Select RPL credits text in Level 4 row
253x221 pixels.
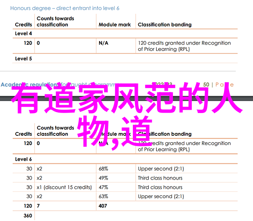coord(184,46)
